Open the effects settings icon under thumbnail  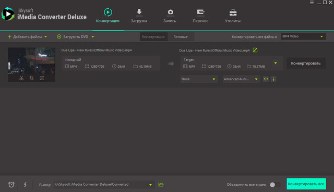click(x=42, y=78)
